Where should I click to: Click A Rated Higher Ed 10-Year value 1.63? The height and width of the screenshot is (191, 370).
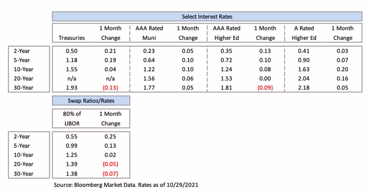[304, 69]
